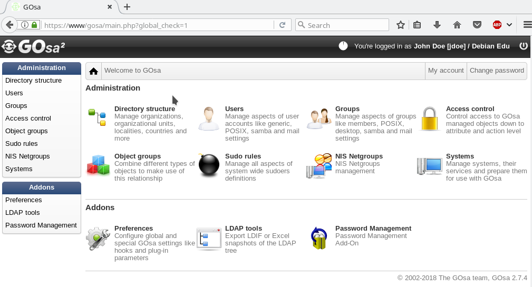This screenshot has height=287, width=532.
Task: Select Systems in the sidebar menu
Action: (x=19, y=169)
